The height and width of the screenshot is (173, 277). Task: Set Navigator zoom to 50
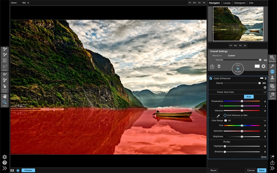point(240,46)
